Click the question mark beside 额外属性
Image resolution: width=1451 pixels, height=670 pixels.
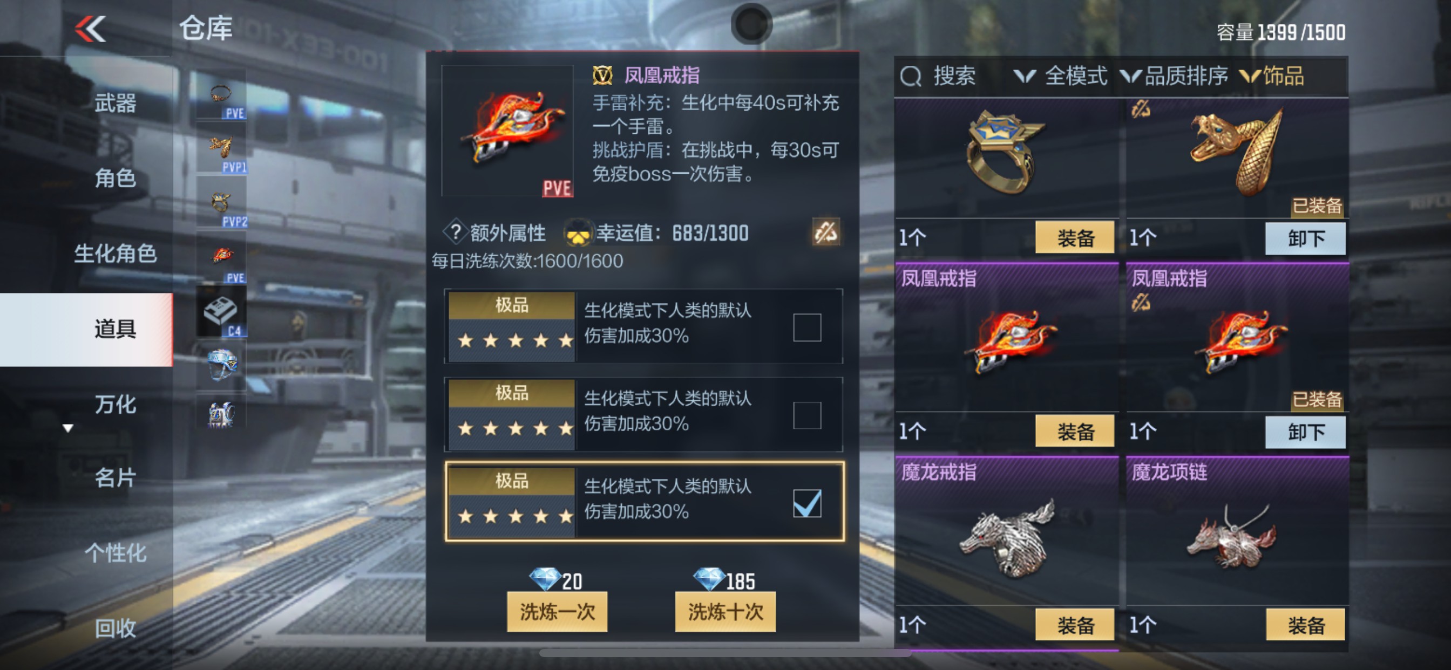pyautogui.click(x=455, y=232)
